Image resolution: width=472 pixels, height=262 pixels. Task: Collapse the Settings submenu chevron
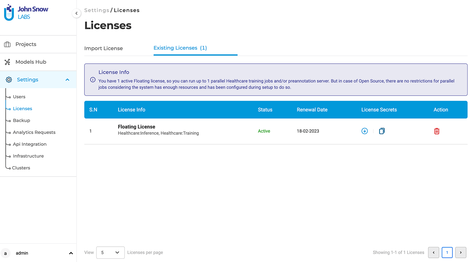67,80
